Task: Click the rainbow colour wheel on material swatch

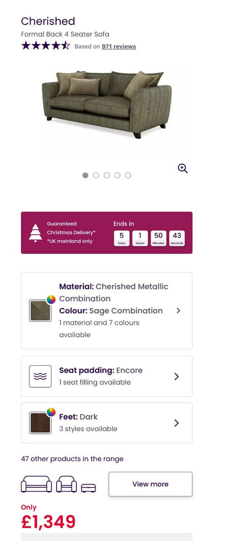Action: [51, 300]
